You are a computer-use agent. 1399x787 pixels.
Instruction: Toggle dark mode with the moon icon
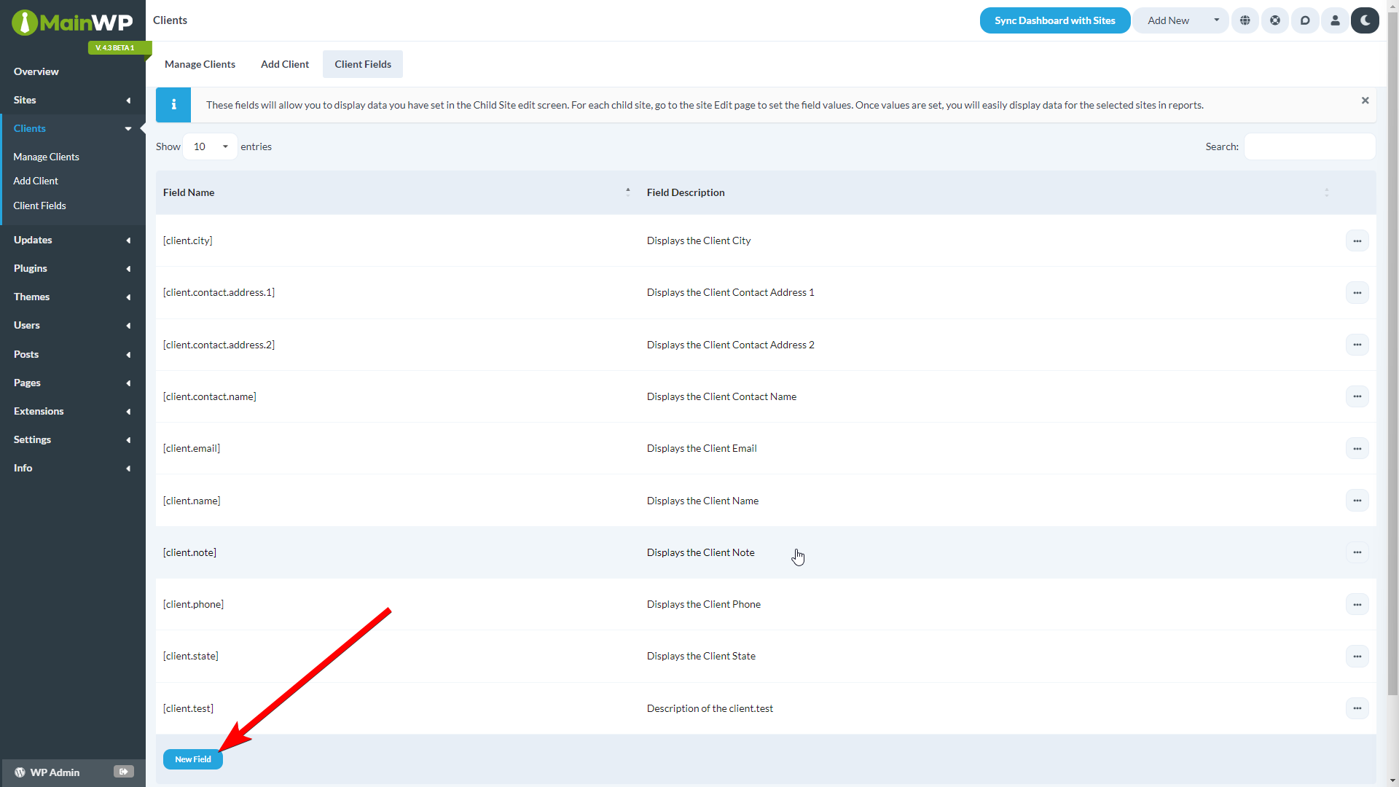1365,20
